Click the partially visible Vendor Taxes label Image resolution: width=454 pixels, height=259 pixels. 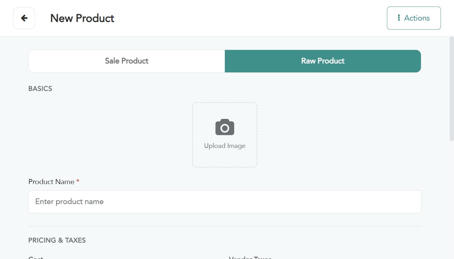[x=250, y=258]
